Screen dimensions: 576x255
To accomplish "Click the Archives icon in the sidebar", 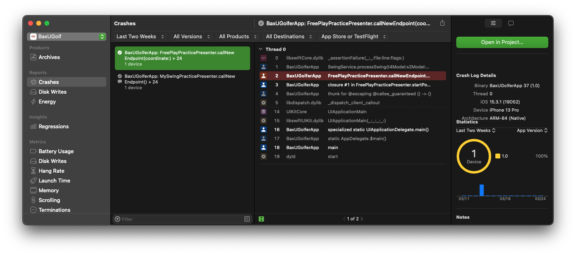I will coord(33,57).
